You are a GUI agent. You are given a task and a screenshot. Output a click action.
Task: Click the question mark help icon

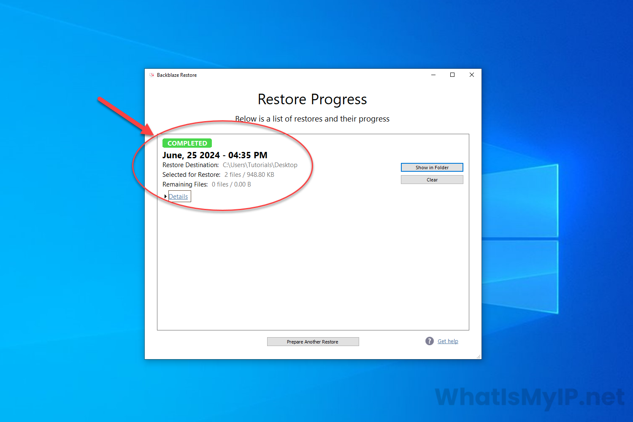click(x=430, y=341)
